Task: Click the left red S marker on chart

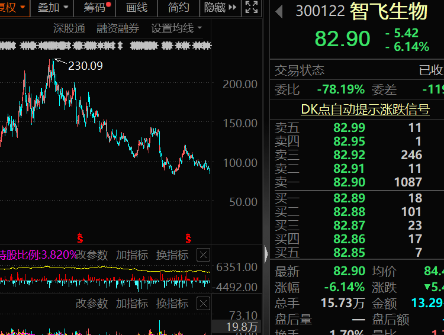Action: click(80, 239)
